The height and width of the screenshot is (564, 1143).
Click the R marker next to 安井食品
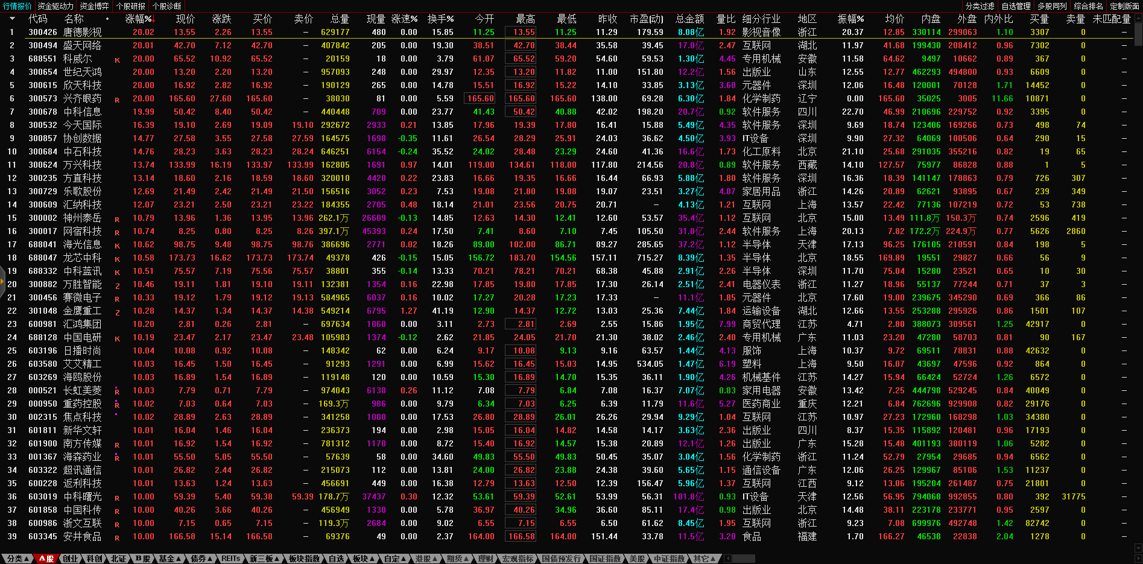click(x=117, y=537)
